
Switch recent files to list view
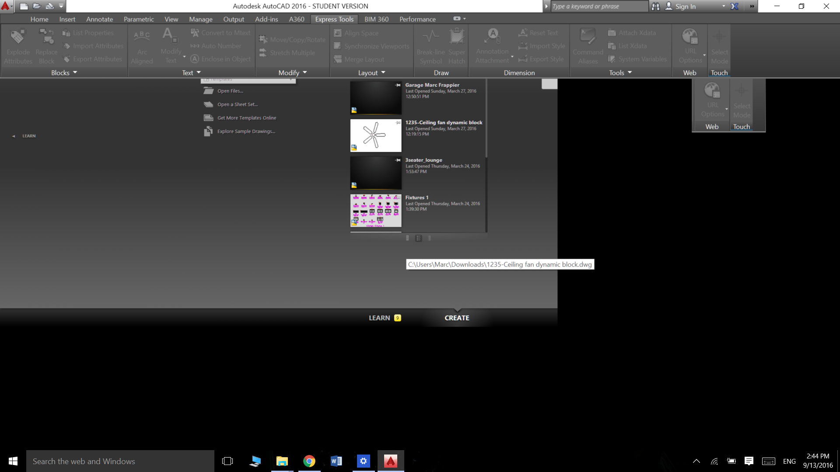click(x=429, y=238)
